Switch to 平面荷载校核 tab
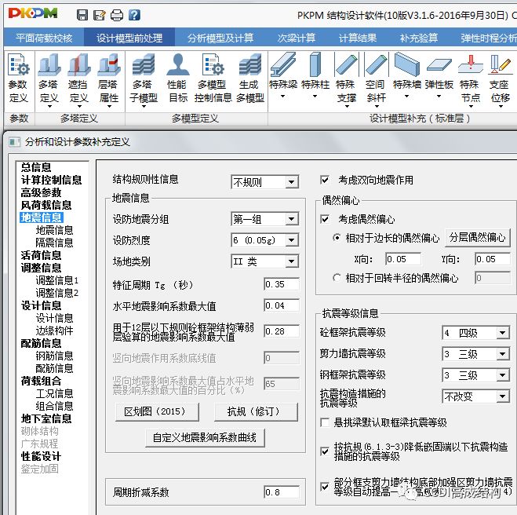 (44, 38)
